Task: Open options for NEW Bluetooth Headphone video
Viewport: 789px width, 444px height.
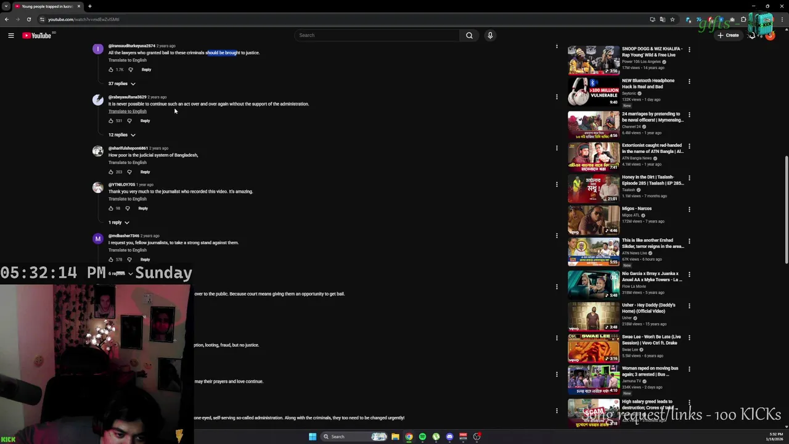Action: click(x=689, y=81)
